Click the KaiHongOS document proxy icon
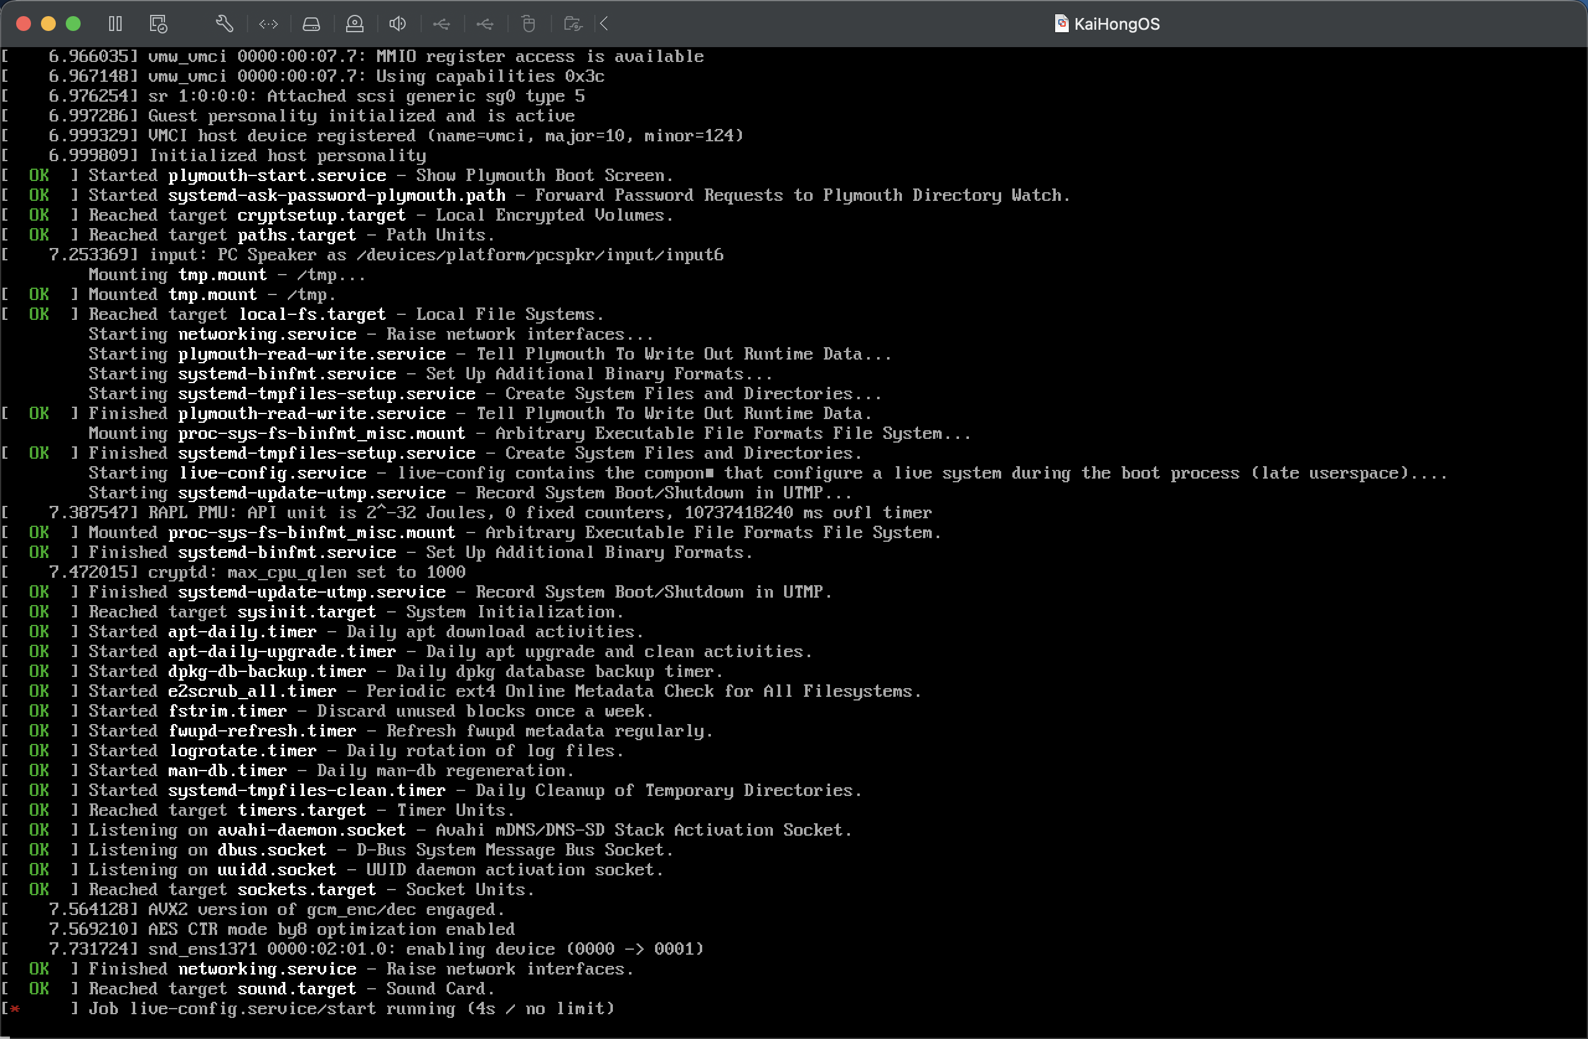1588x1039 pixels. [x=1060, y=24]
